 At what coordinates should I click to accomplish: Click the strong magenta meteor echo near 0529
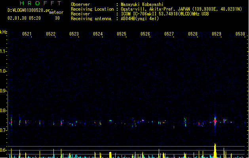point(215,122)
